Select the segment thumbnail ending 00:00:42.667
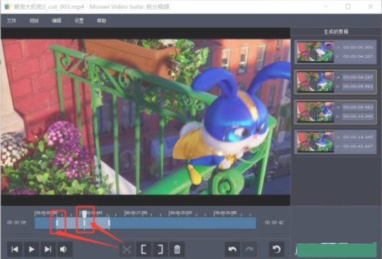Viewport: 382px width, 259px height. point(315,142)
